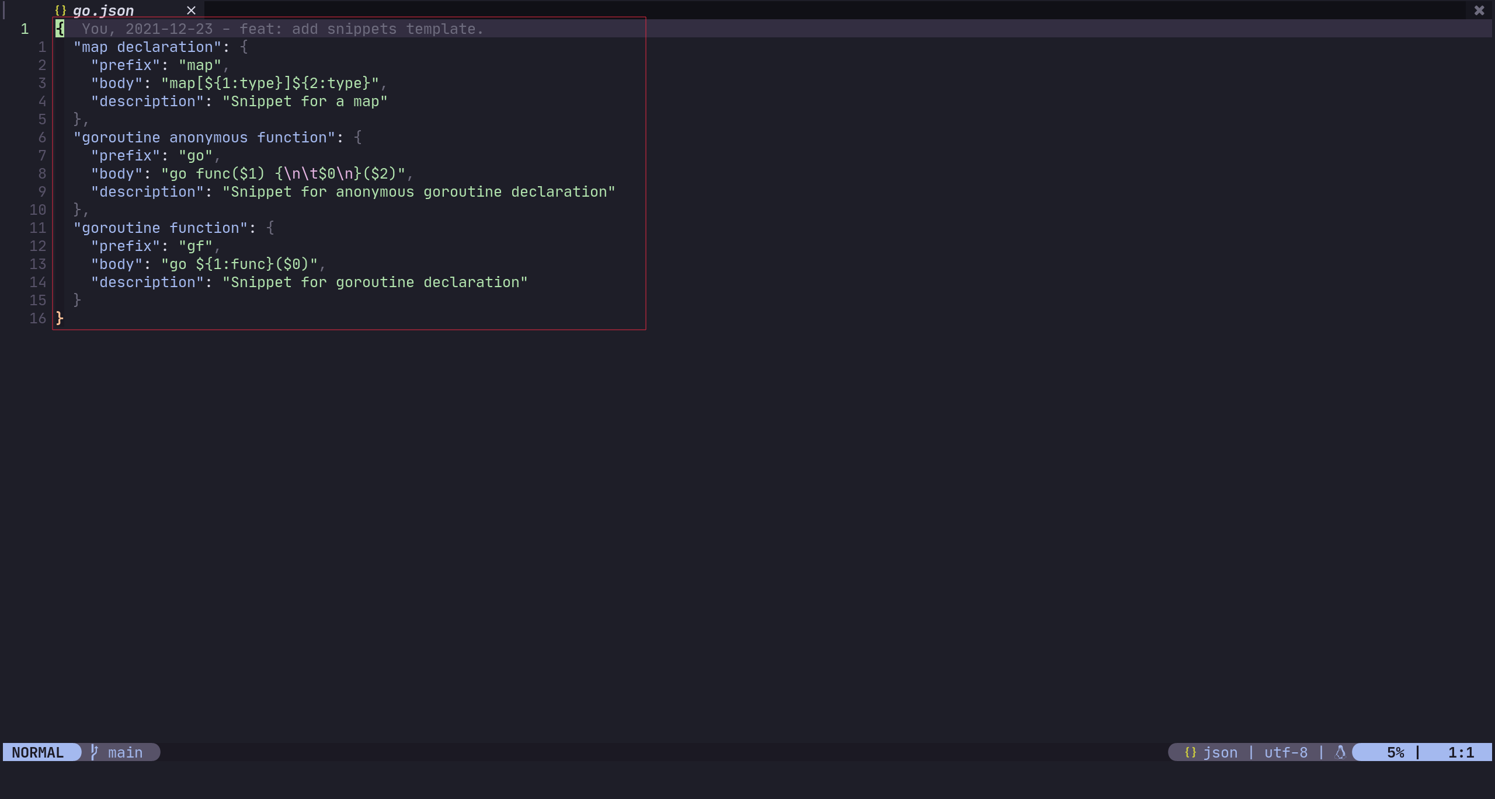The image size is (1495, 799).
Task: Click the yellow JSON filetype icon in the statusline
Action: pyautogui.click(x=1190, y=752)
